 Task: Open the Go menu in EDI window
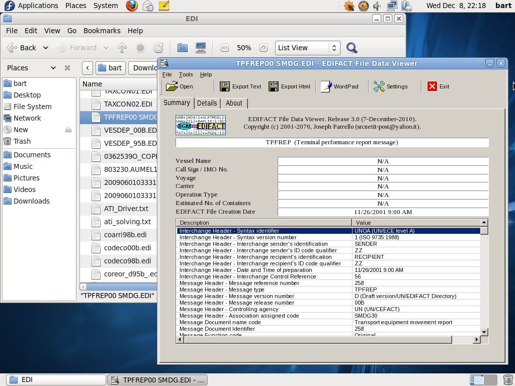click(x=72, y=31)
